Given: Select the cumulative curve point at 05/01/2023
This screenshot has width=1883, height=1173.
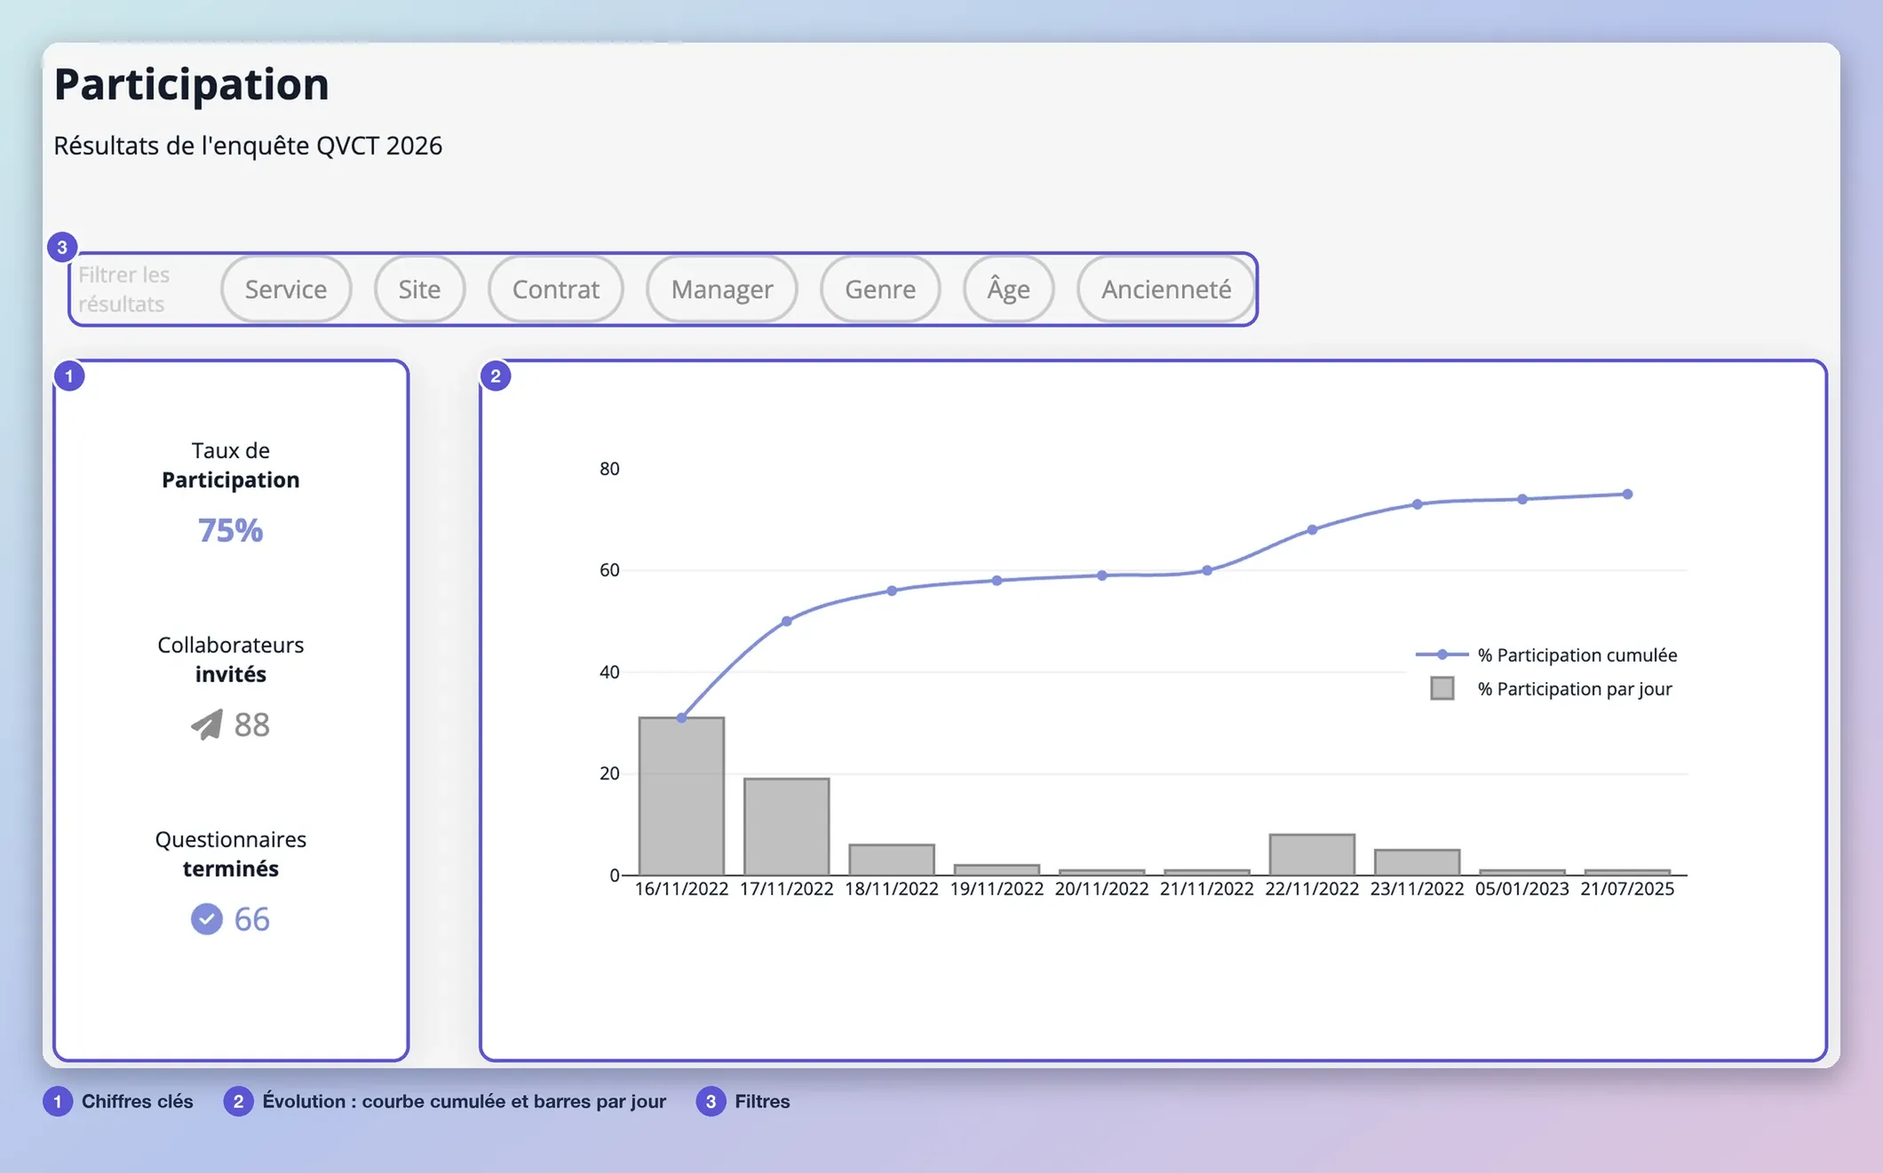Looking at the screenshot, I should 1522,500.
